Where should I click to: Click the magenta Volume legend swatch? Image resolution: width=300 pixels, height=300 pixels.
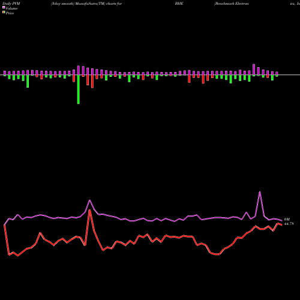click(4, 7)
